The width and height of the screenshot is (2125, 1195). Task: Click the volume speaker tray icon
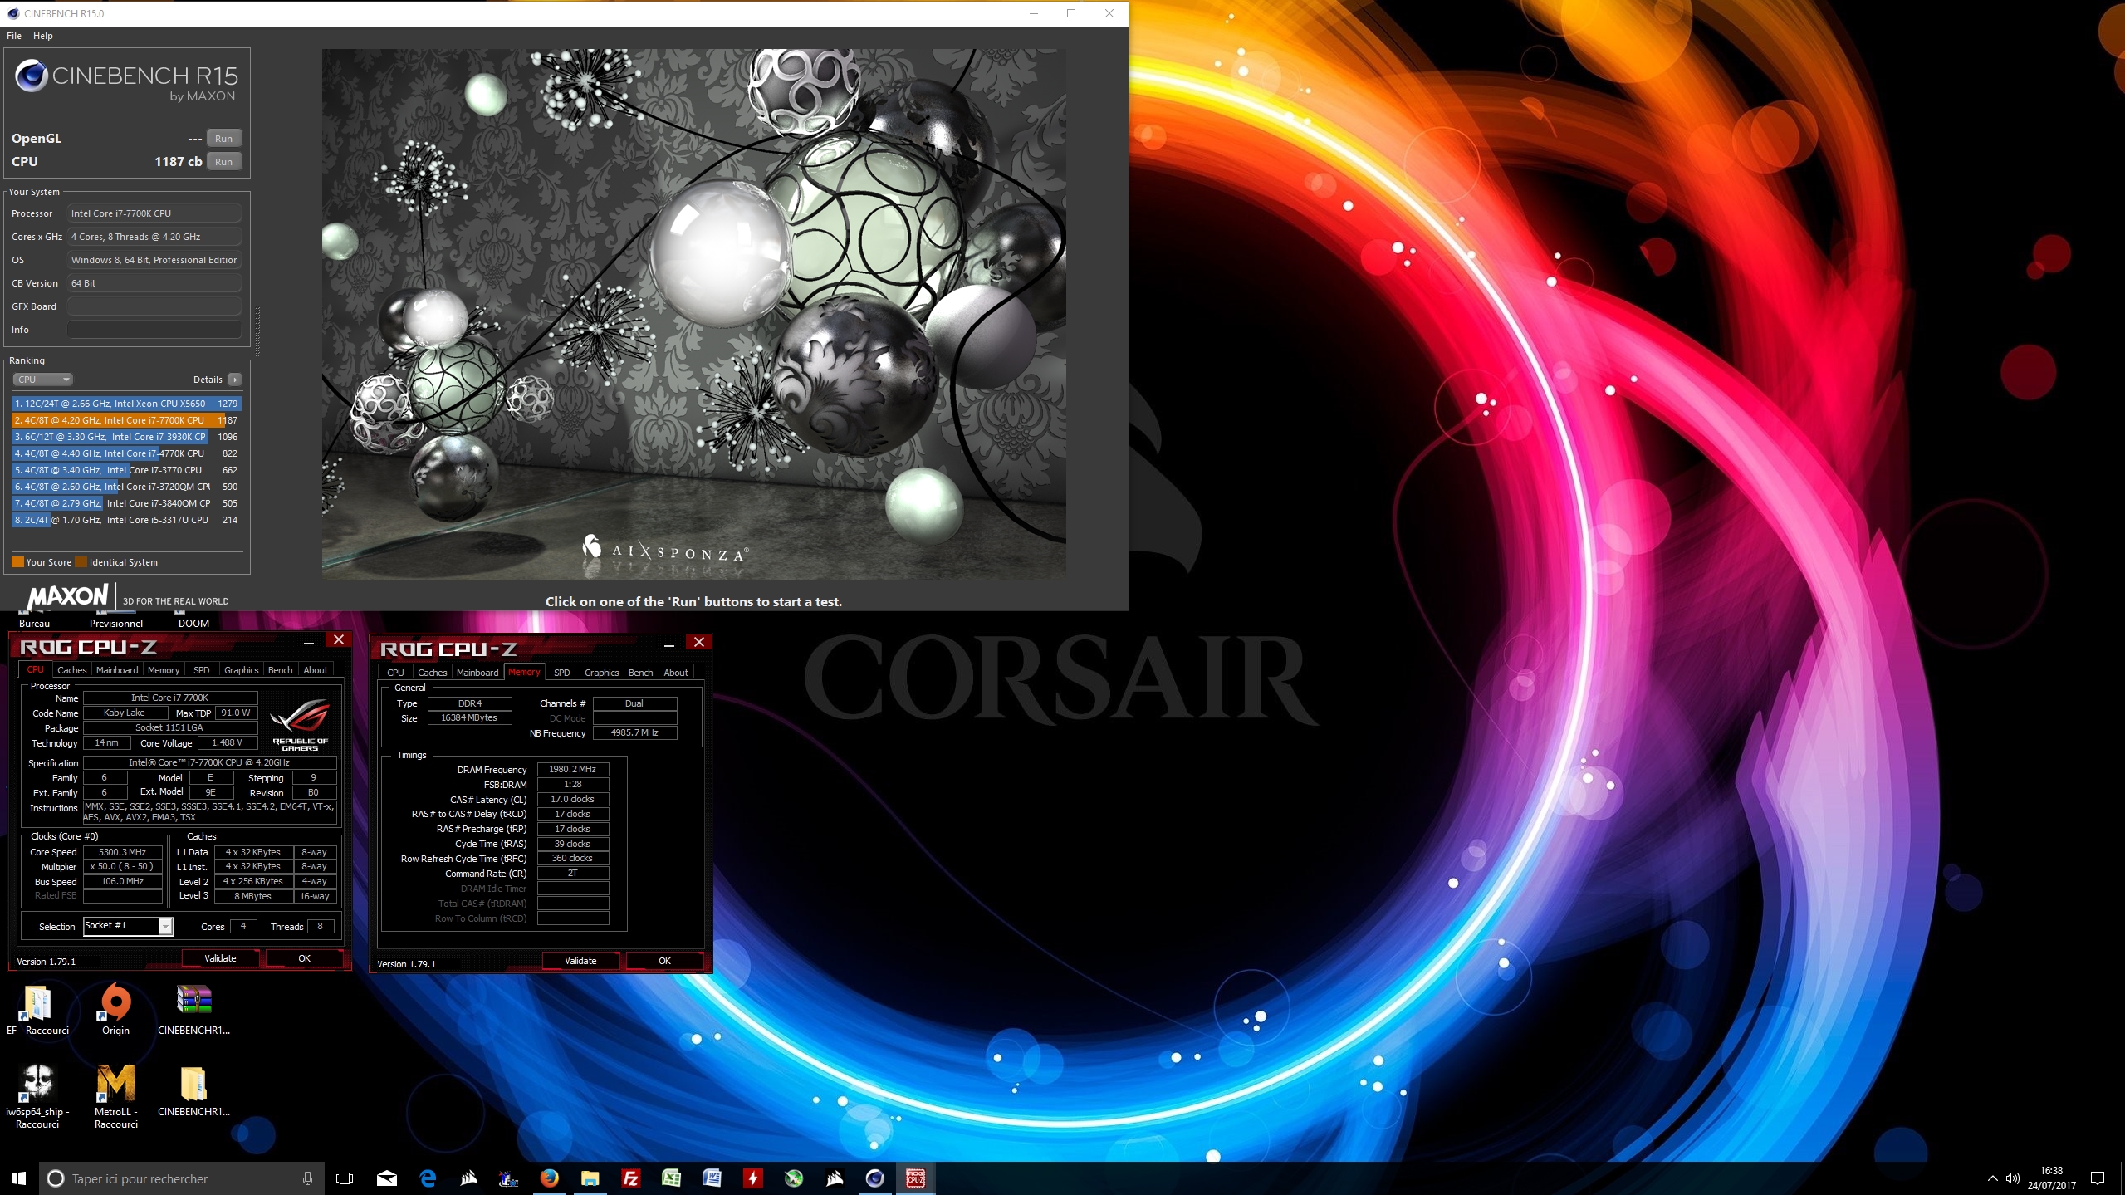tap(2013, 1178)
